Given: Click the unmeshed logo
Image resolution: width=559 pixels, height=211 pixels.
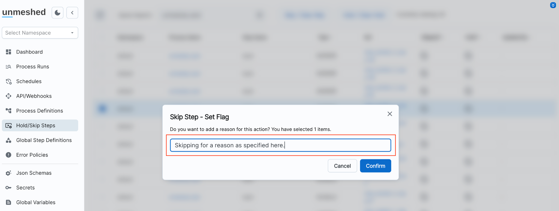Looking at the screenshot, I should tap(24, 12).
